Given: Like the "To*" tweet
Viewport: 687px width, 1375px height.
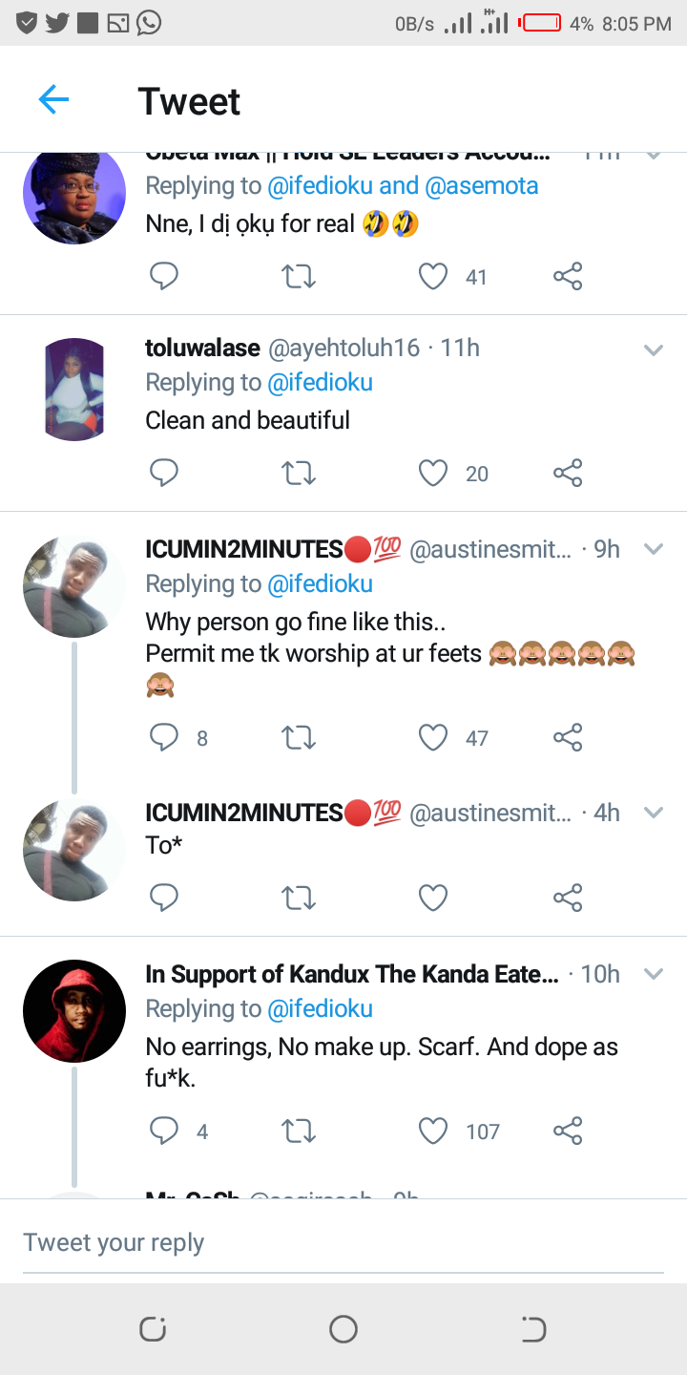Looking at the screenshot, I should [x=433, y=898].
